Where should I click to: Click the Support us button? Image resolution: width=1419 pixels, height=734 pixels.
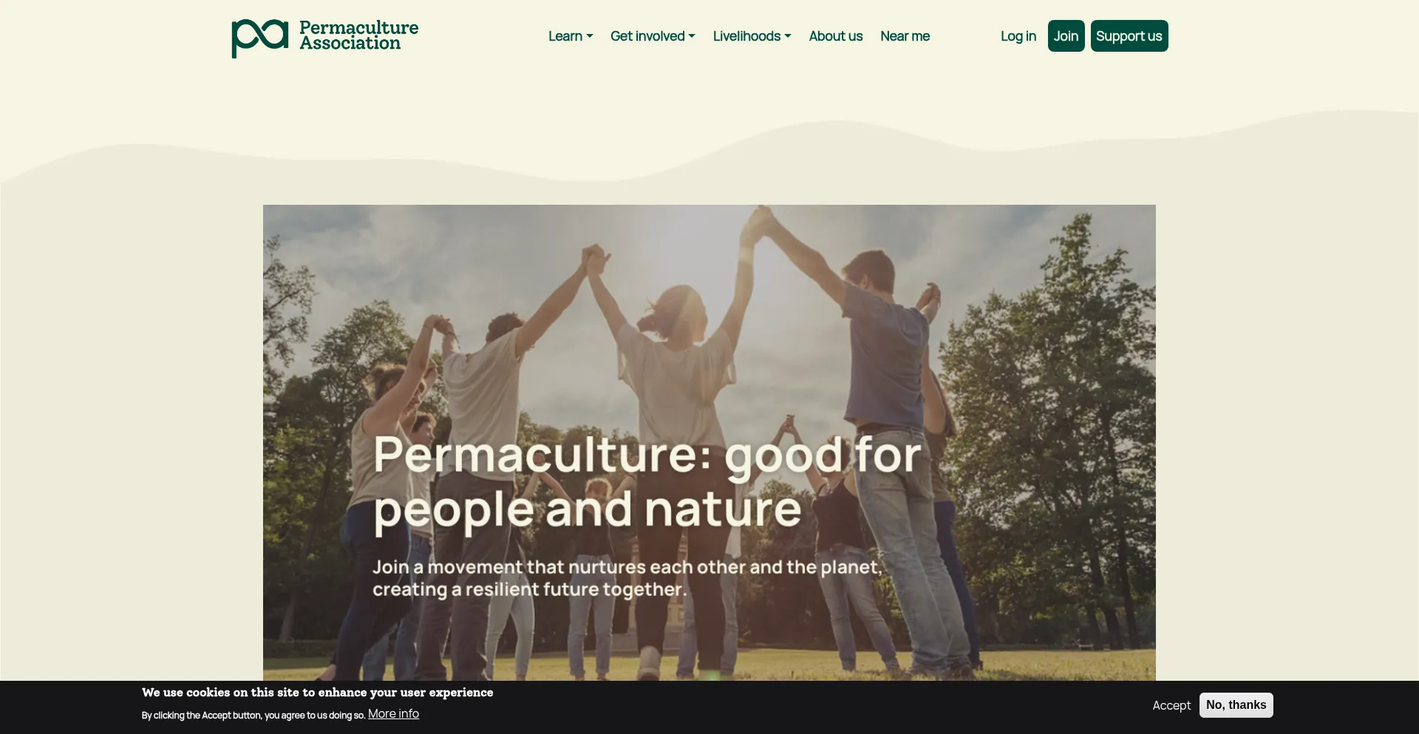pyautogui.click(x=1129, y=36)
